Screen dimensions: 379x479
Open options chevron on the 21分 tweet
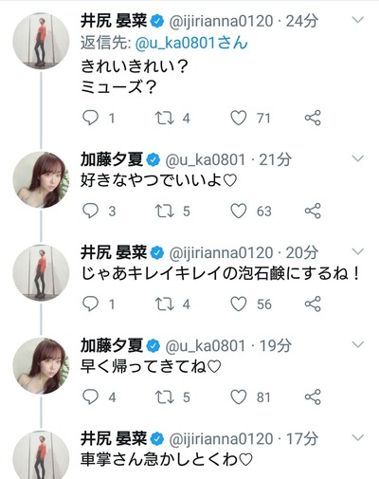tap(358, 158)
